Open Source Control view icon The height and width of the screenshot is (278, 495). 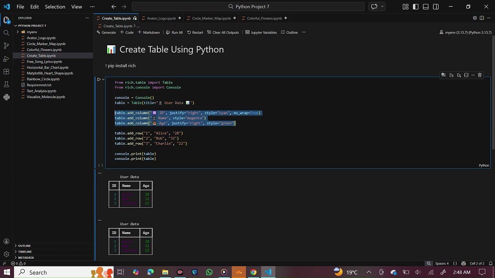tap(6, 46)
